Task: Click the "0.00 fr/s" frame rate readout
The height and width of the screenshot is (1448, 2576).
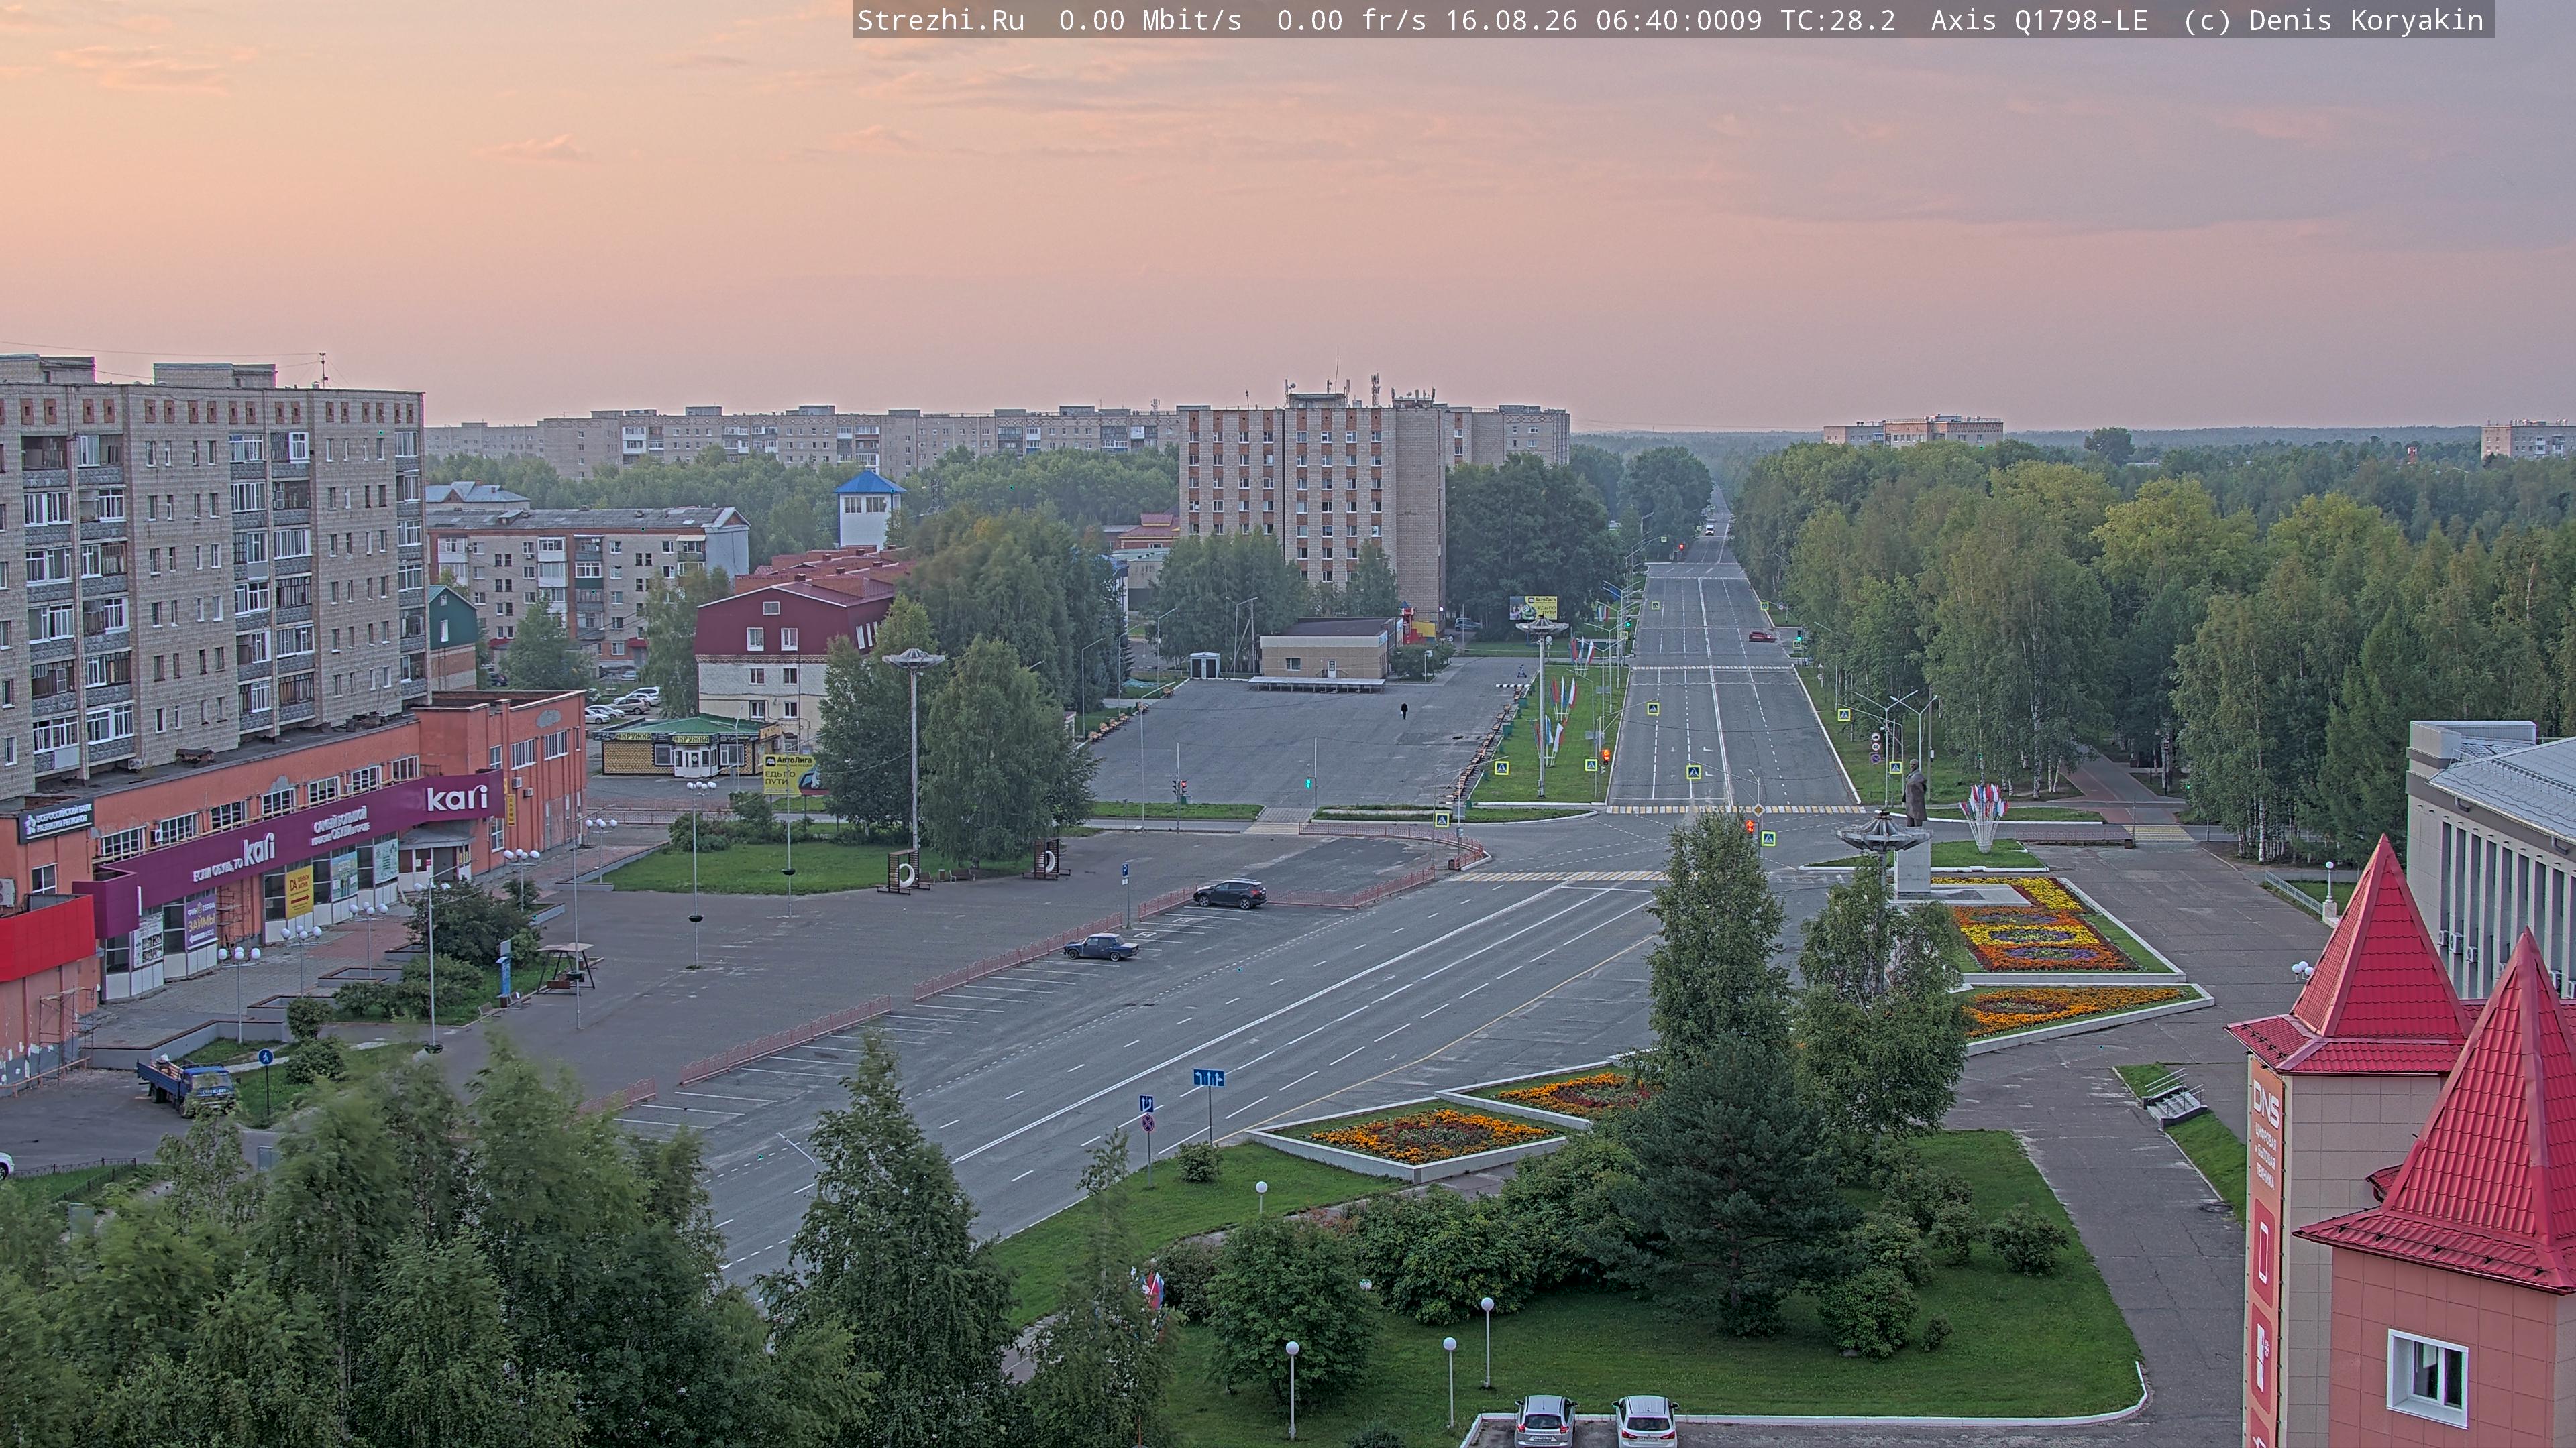Action: coord(1351,21)
